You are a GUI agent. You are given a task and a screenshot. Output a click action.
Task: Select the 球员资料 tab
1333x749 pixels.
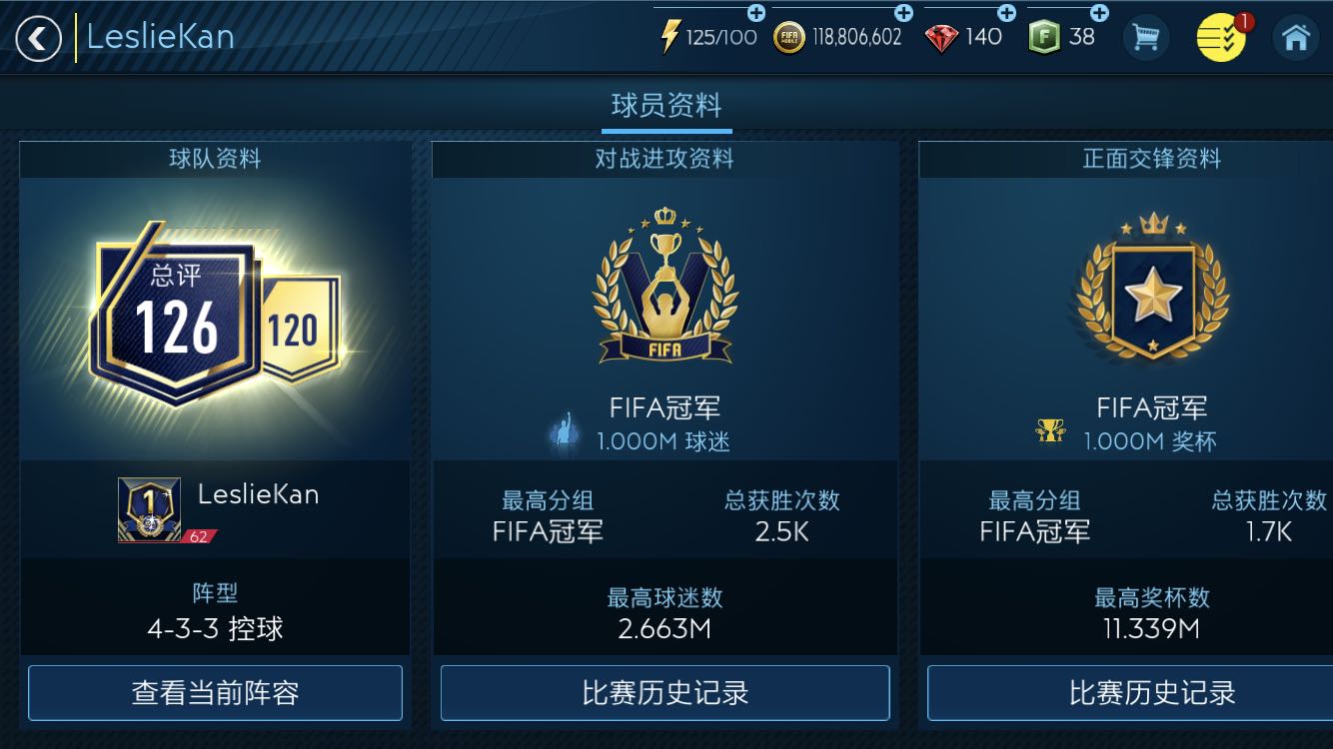click(666, 105)
